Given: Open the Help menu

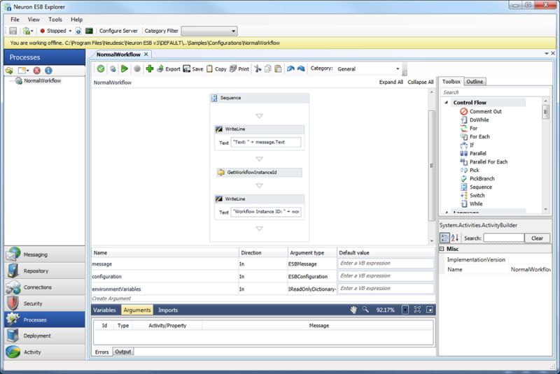Looking at the screenshot, I should point(76,20).
